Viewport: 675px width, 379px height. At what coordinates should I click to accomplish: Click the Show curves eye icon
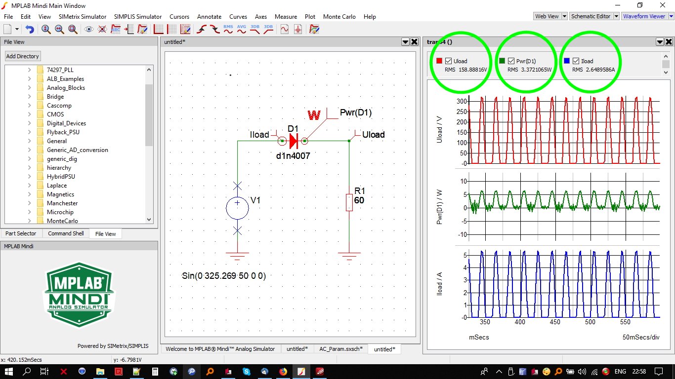[x=89, y=30]
